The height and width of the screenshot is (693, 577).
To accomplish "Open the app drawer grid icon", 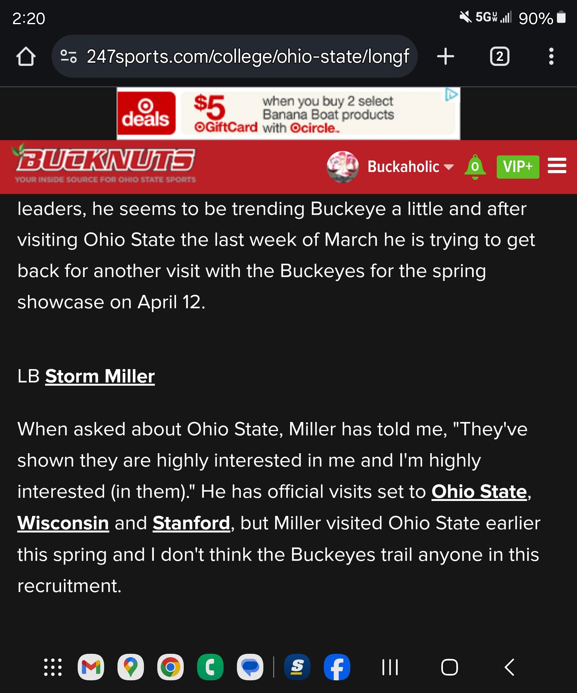I will (x=53, y=667).
